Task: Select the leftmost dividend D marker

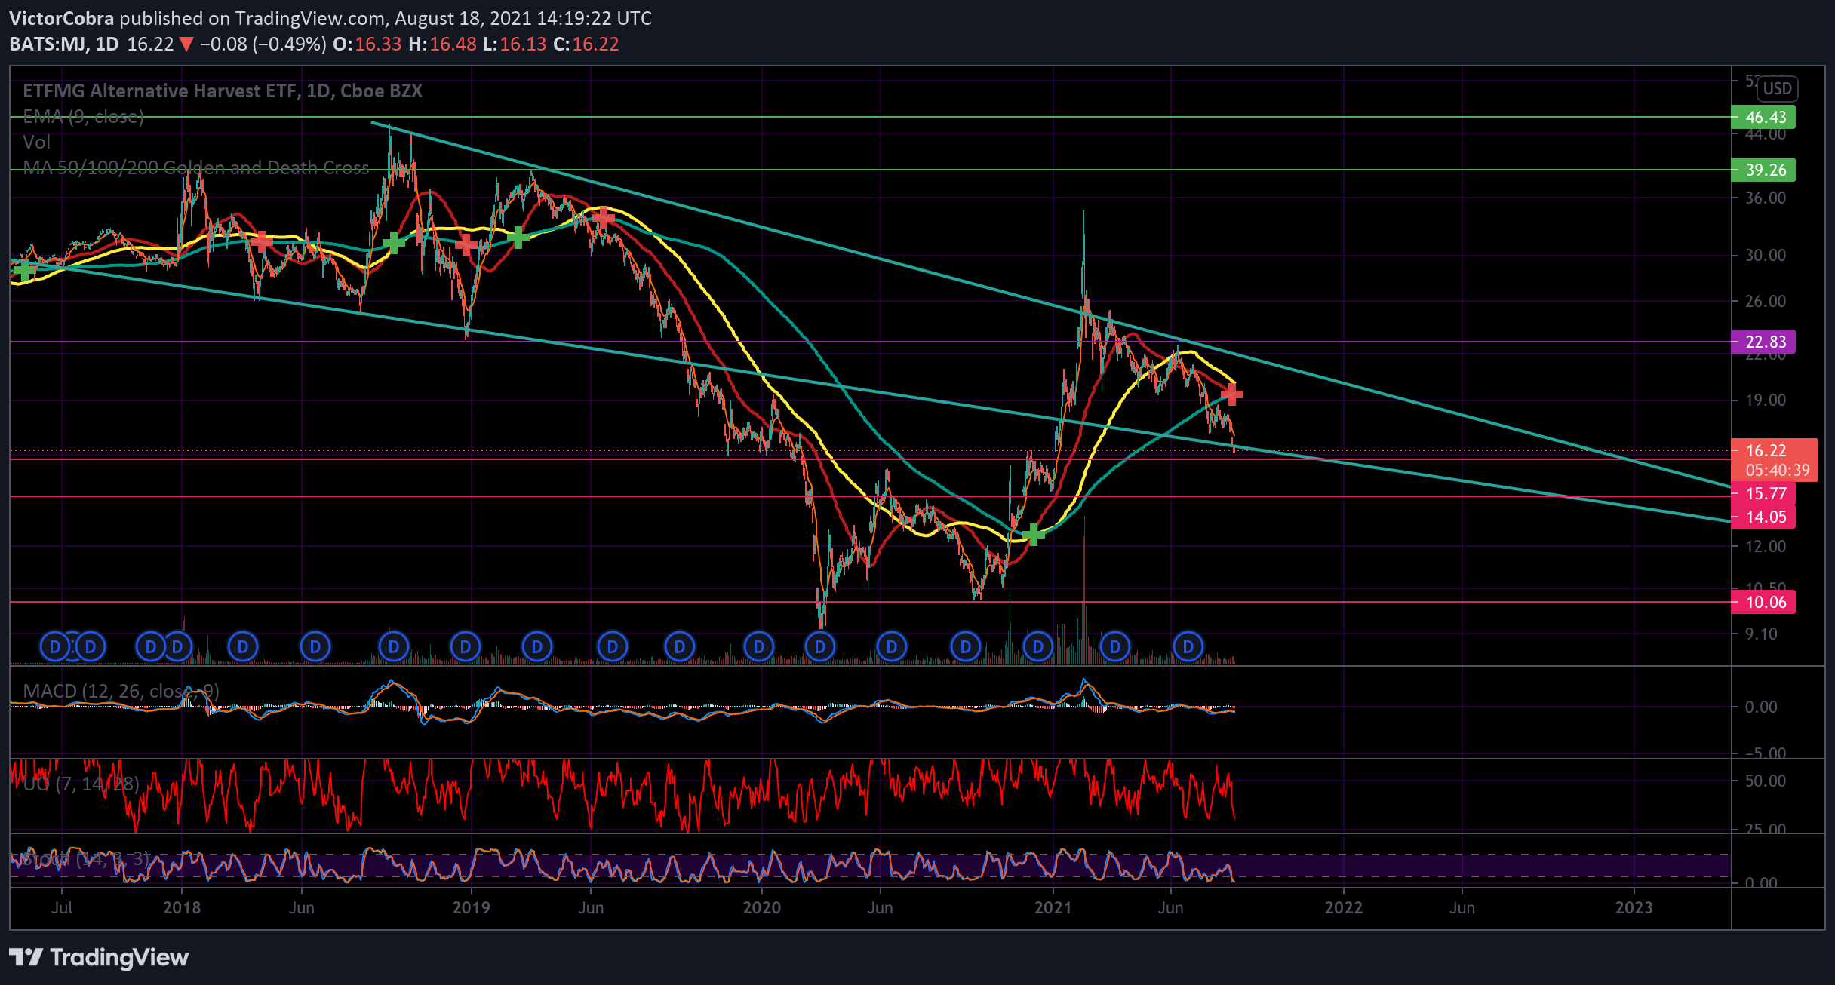Action: click(55, 646)
